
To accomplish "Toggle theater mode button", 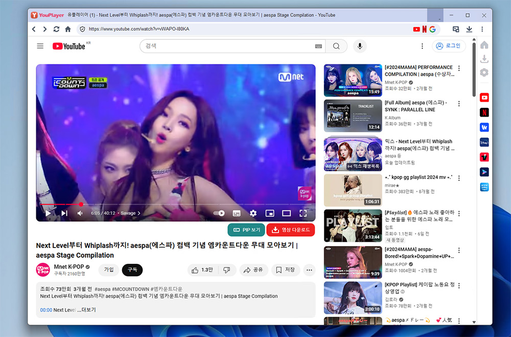I will [x=287, y=213].
